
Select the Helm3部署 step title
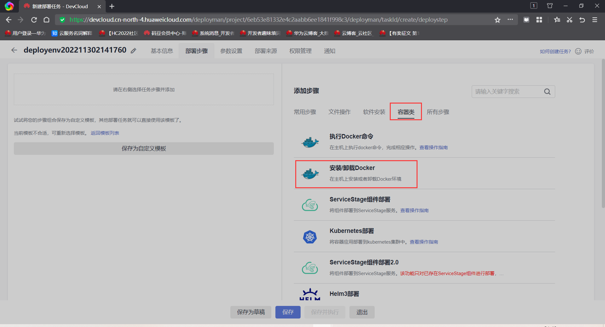[344, 294]
